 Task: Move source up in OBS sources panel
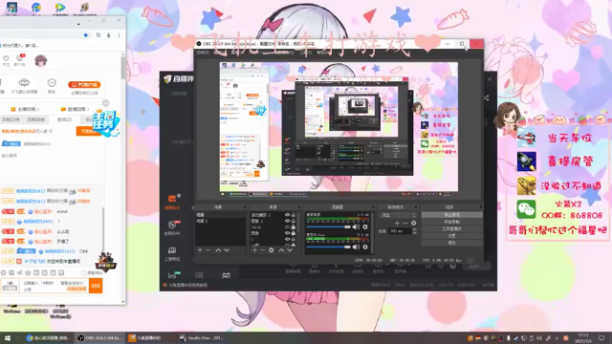281,250
